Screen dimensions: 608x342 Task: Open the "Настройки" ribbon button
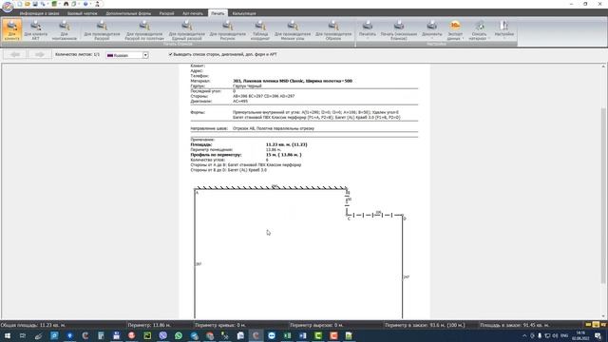pos(504,29)
